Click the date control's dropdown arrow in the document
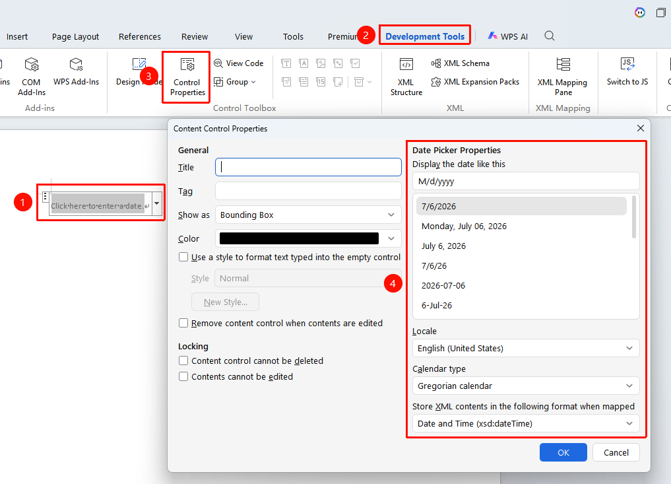Image resolution: width=671 pixels, height=484 pixels. click(156, 203)
